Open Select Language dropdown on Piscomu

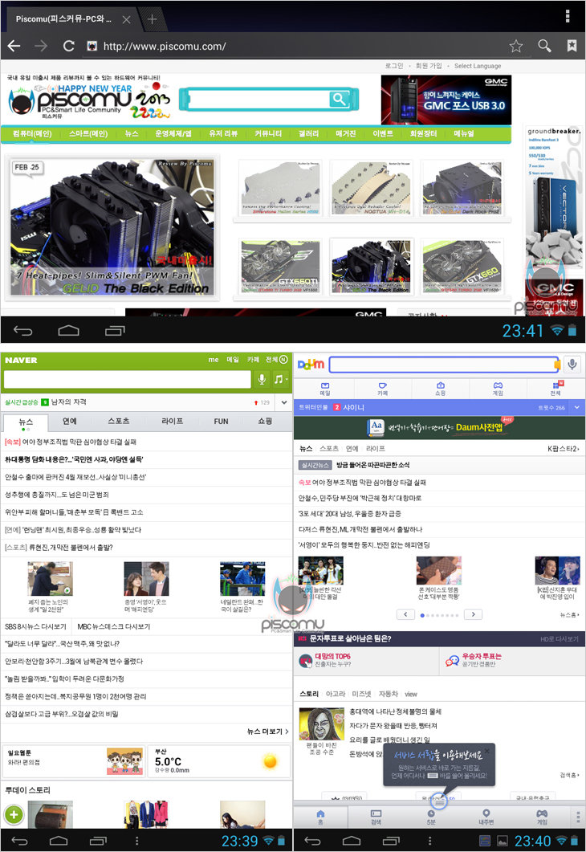coord(478,66)
